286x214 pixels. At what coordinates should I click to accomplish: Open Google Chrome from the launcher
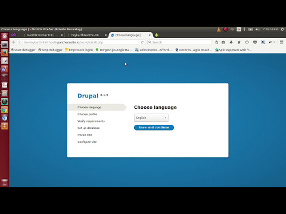pos(5,110)
